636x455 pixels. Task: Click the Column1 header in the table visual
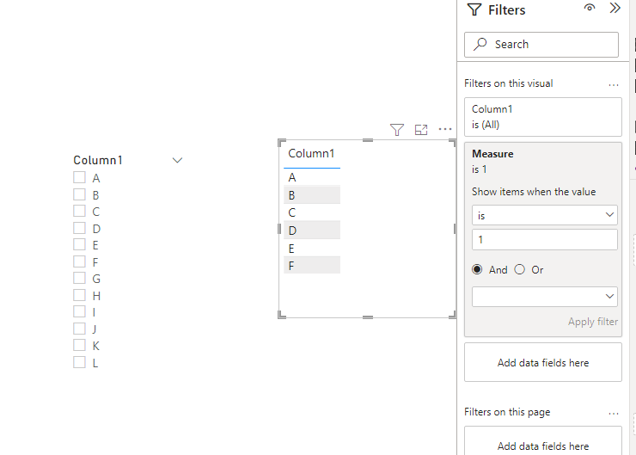coord(311,153)
